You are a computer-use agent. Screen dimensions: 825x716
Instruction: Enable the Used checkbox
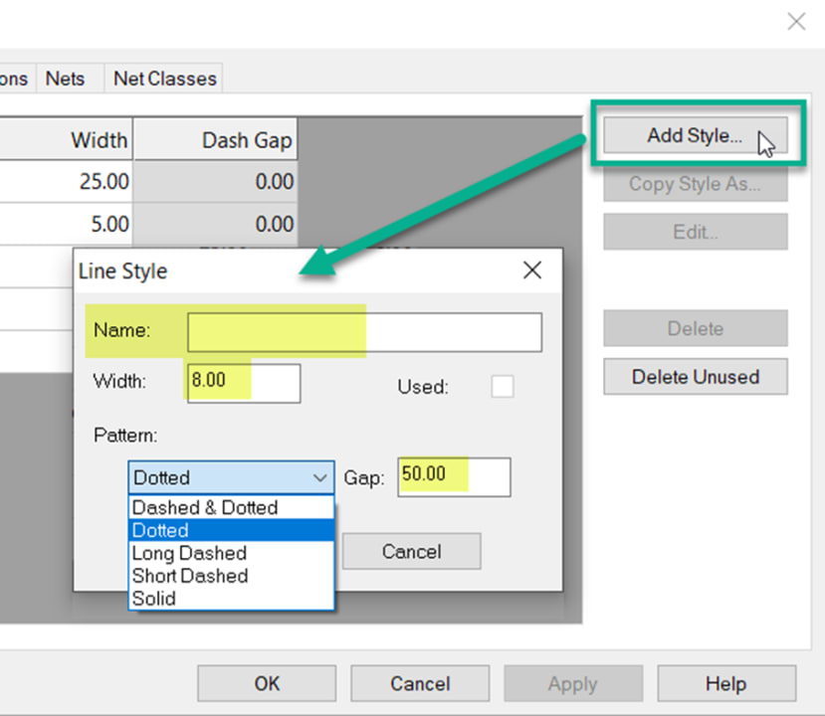pyautogui.click(x=503, y=387)
